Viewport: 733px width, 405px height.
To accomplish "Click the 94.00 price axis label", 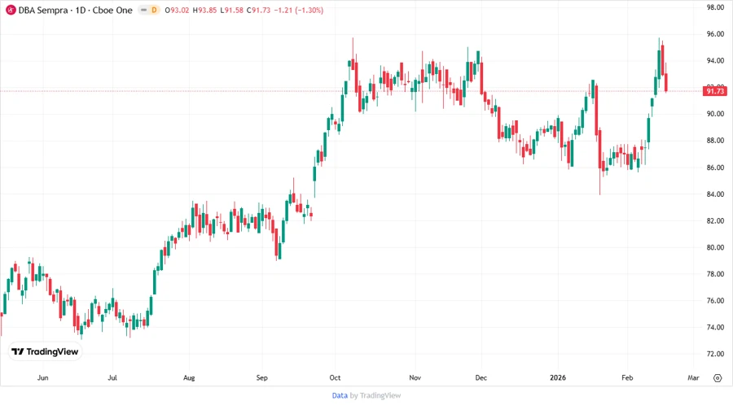I will [x=715, y=61].
